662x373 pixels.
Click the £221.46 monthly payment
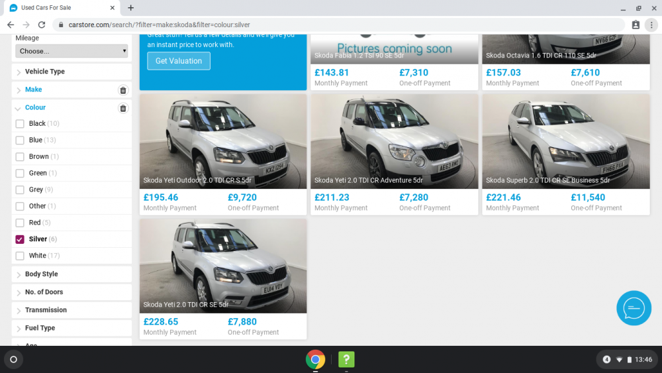[503, 197]
